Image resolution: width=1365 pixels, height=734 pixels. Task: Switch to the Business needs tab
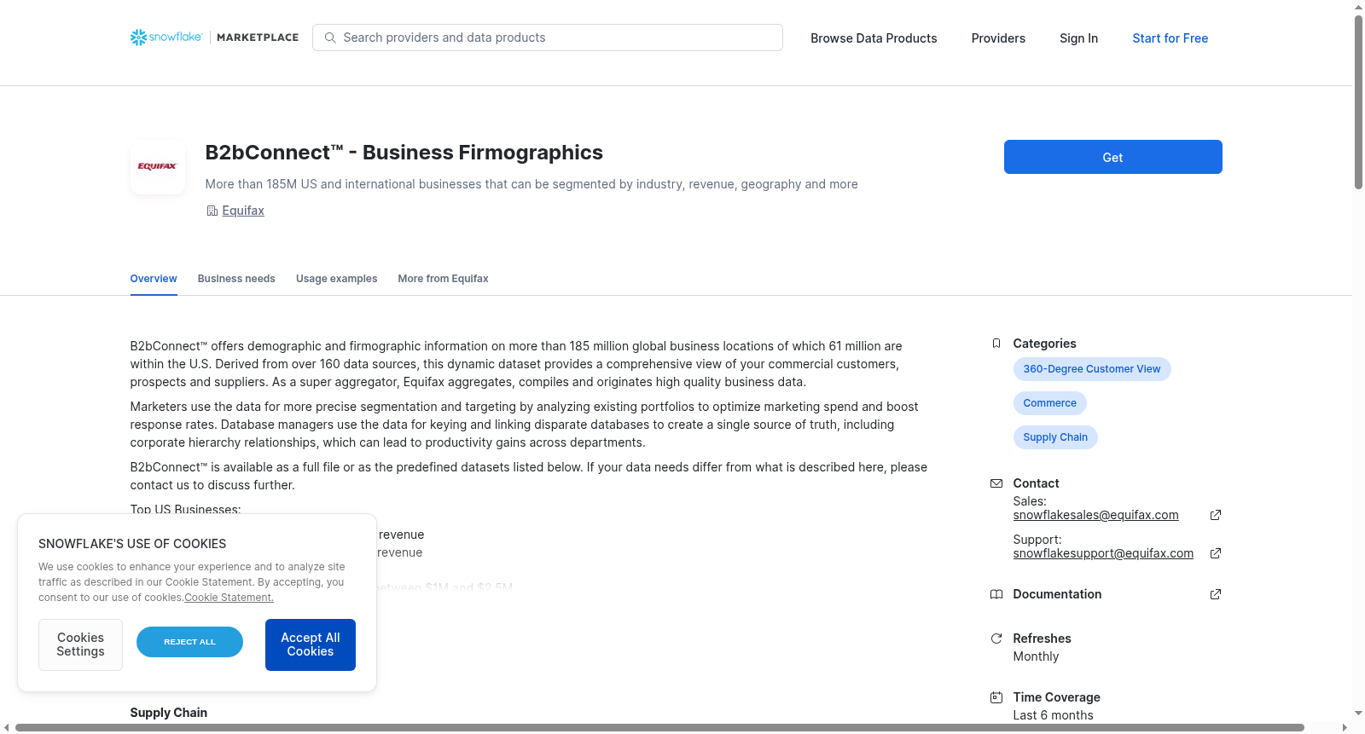(x=236, y=279)
